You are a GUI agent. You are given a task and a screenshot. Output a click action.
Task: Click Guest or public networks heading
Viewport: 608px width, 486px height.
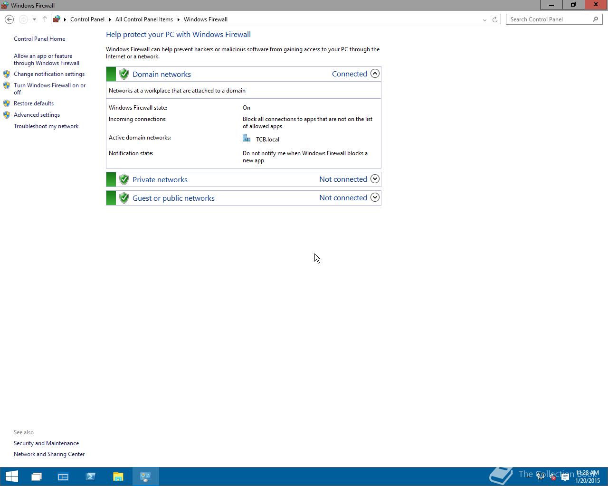pyautogui.click(x=173, y=198)
